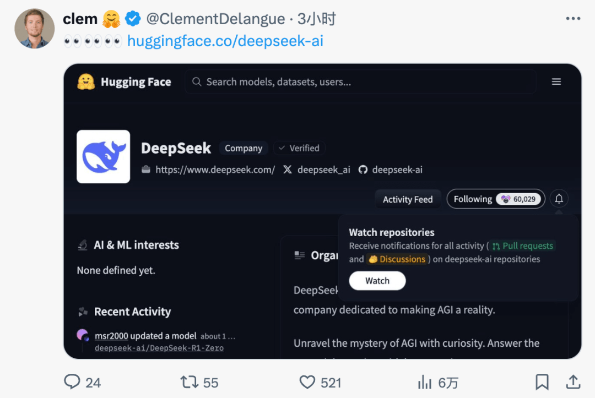Like the tweet via the heart icon

tap(307, 381)
